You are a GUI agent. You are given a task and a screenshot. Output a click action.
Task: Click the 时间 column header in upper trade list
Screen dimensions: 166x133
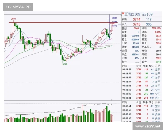[x=125, y=66]
